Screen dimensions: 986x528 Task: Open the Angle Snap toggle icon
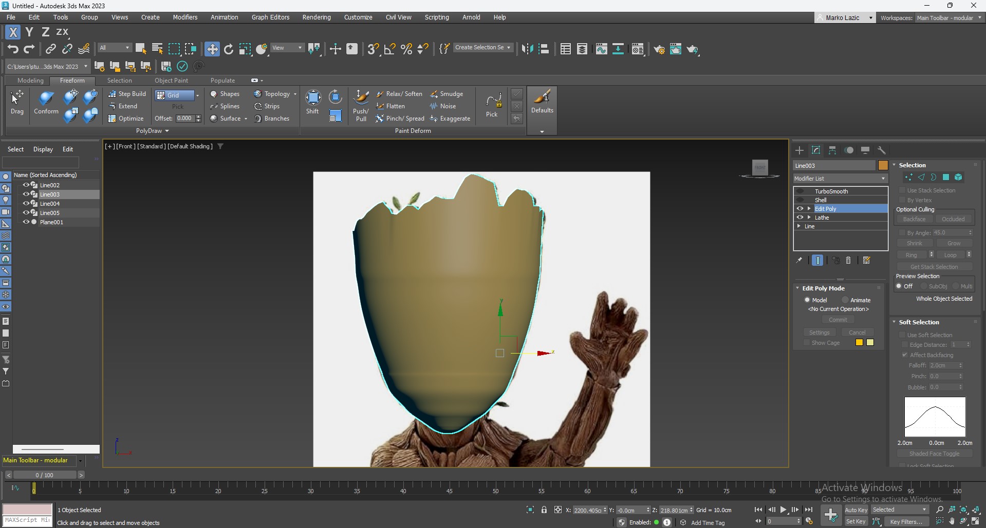pos(390,49)
